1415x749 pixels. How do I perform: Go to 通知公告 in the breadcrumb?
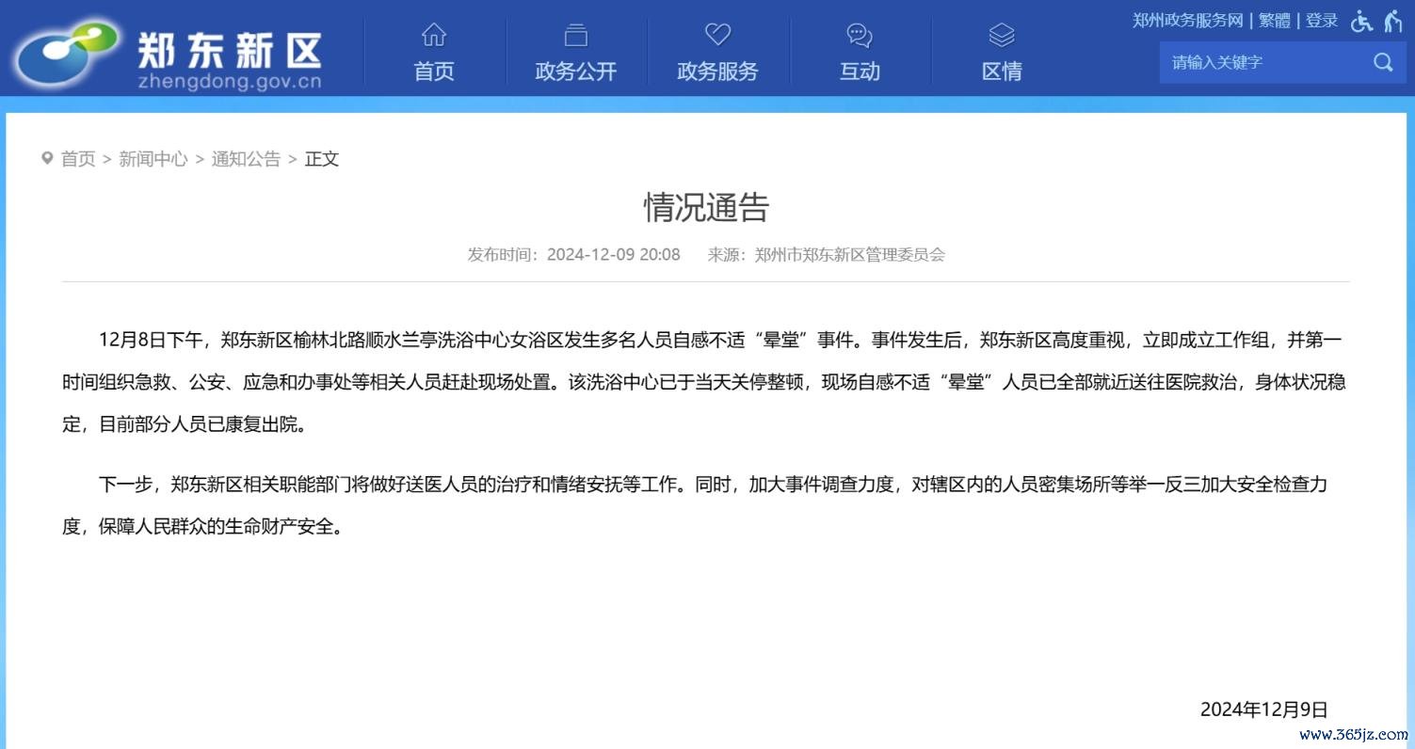246,159
